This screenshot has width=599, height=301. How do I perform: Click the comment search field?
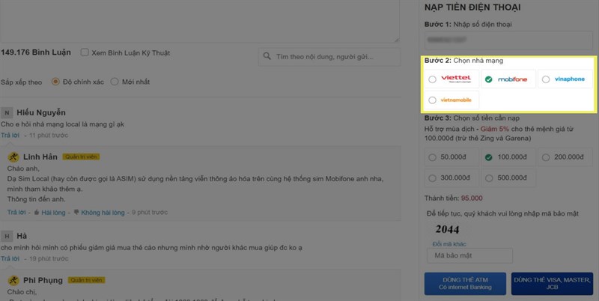tap(329, 57)
